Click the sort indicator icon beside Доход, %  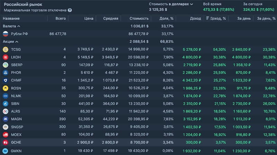point(207,18)
